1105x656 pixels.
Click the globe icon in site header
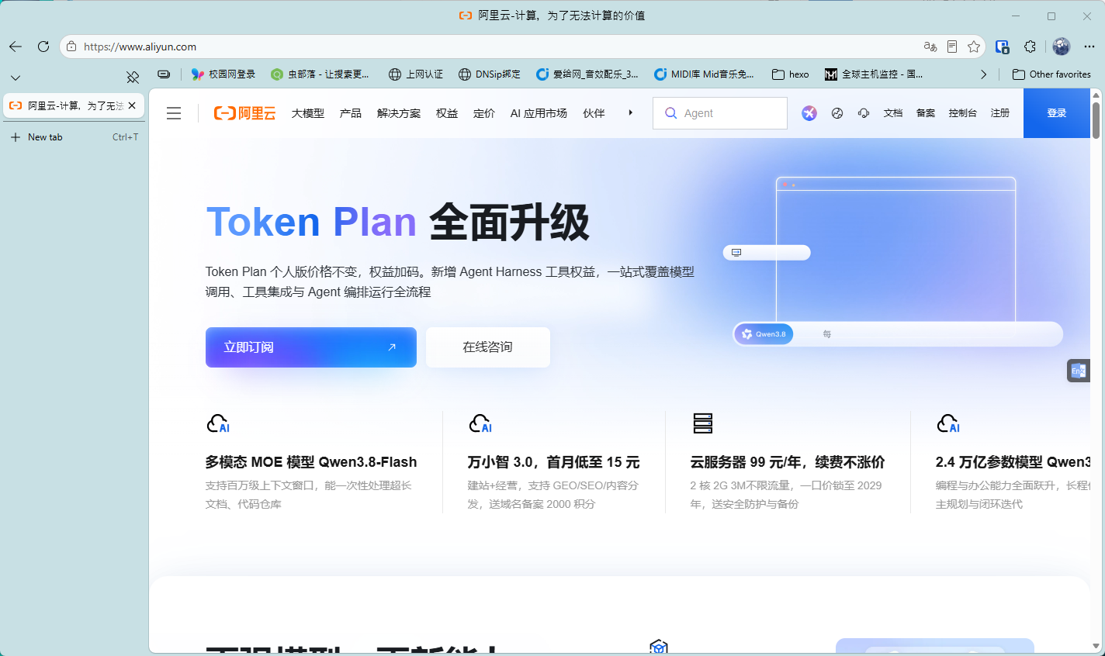pos(837,113)
